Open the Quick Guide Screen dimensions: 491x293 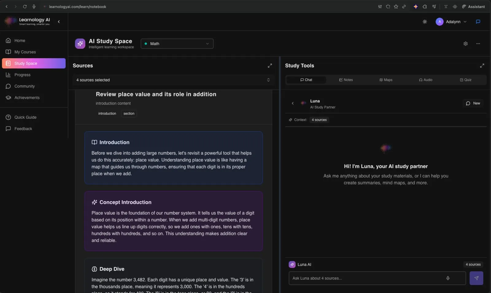(x=34, y=117)
